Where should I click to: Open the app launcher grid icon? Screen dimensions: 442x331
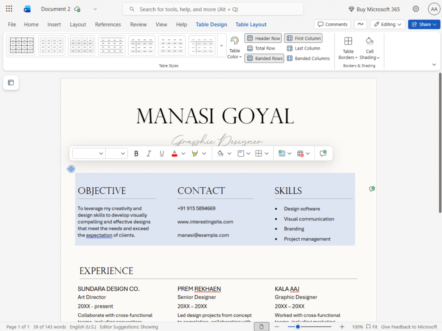[9, 9]
